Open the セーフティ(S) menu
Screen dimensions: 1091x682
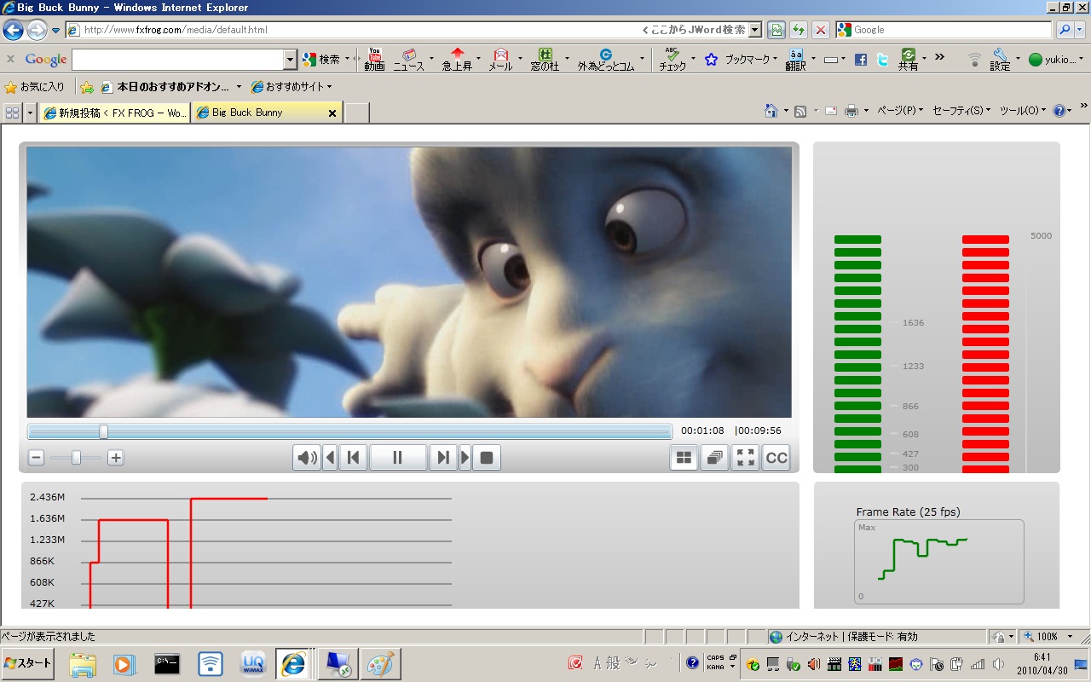pyautogui.click(x=961, y=111)
